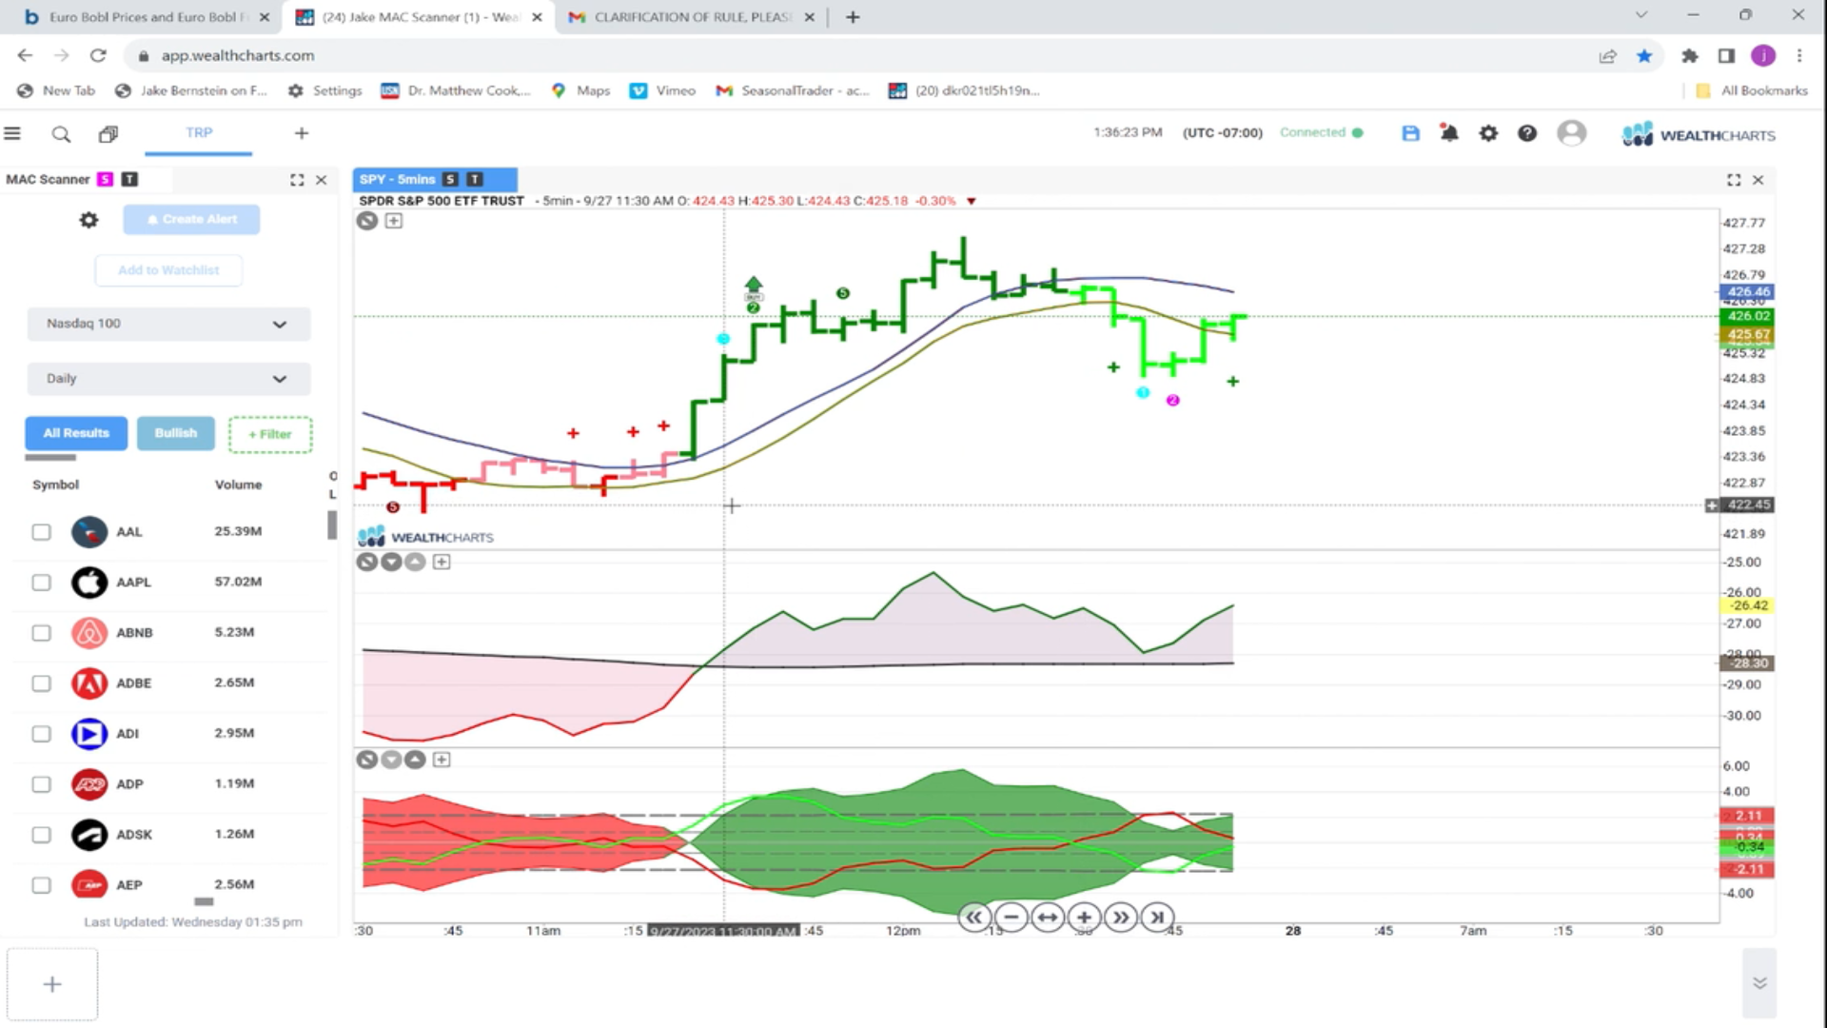
Task: Expand the red triangle next to OHLC values
Action: [x=971, y=201]
